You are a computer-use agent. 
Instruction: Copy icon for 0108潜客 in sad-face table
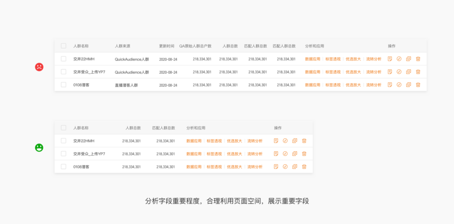tap(408, 85)
